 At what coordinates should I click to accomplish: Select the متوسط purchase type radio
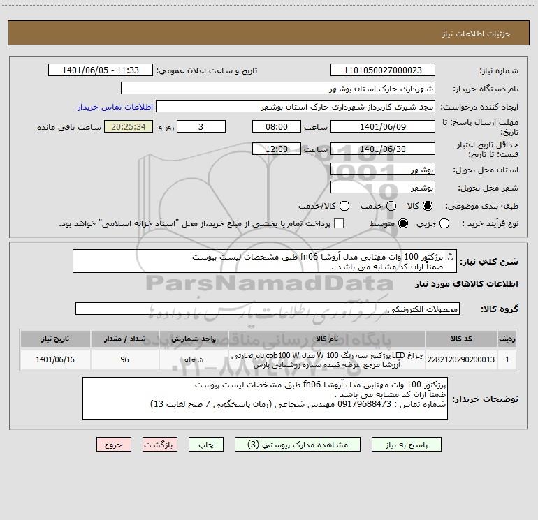[x=403, y=223]
